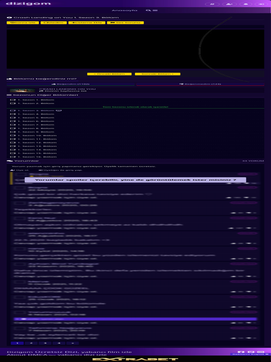Image resolution: width=271 pixels, height=362 pixels.
Task: Click the yabancı dizi izle footer link
Action: (x=82, y=355)
